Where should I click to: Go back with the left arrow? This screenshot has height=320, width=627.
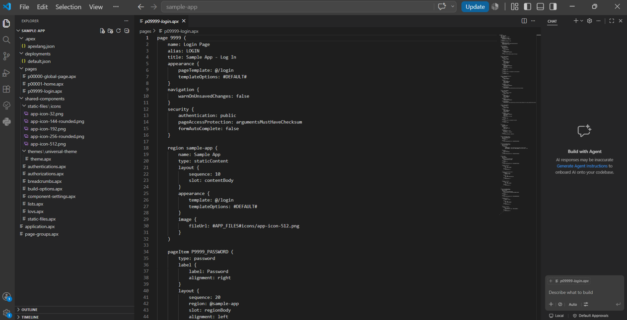pos(141,7)
